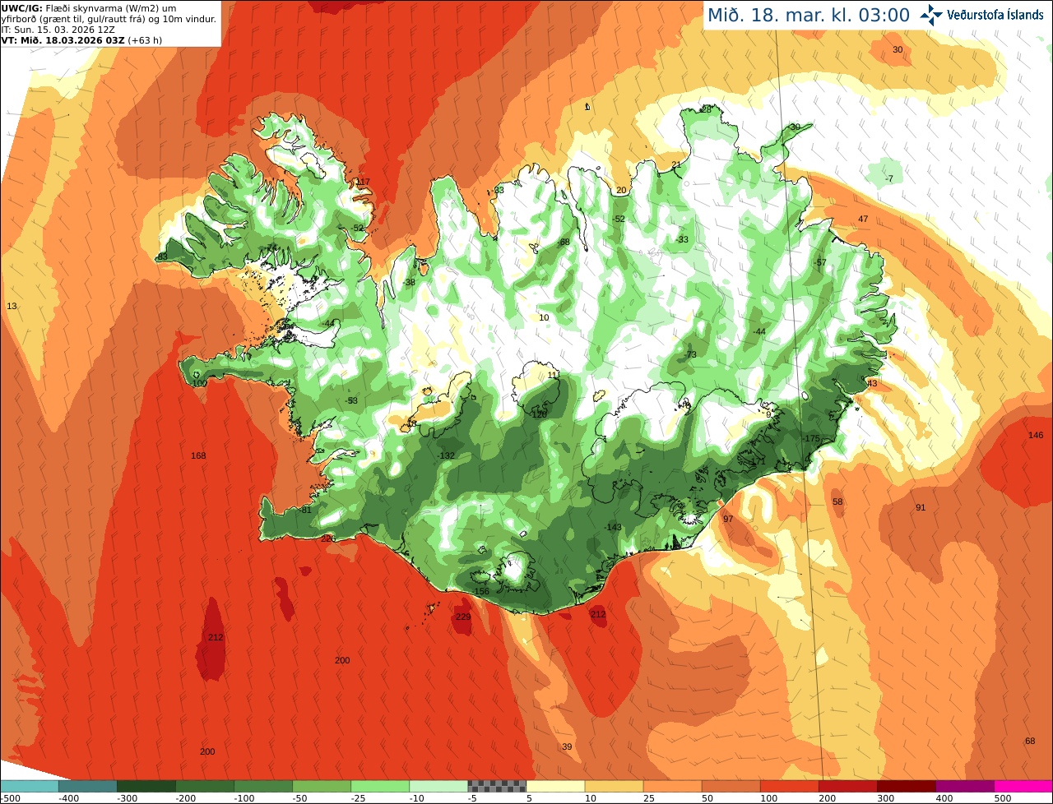Click the map value '-132' in south Iceland
This screenshot has width=1053, height=804.
446,455
